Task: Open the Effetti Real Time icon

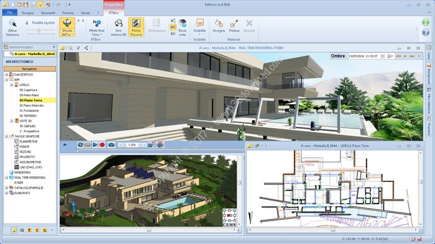Action: [96, 24]
